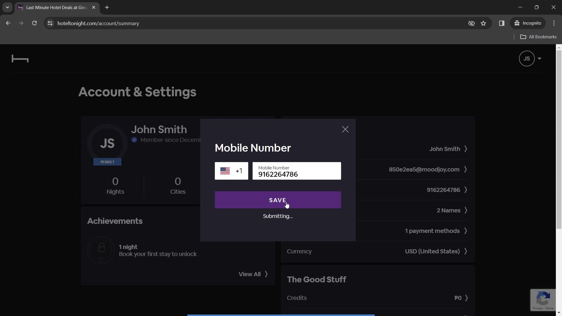
Task: Click the SAVE button
Action: pyautogui.click(x=278, y=200)
